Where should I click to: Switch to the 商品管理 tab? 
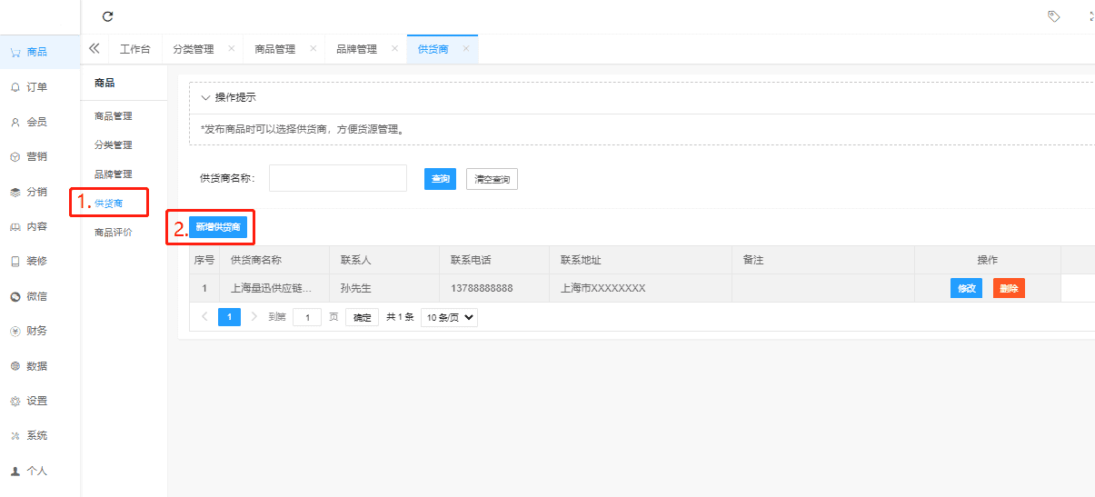point(274,49)
